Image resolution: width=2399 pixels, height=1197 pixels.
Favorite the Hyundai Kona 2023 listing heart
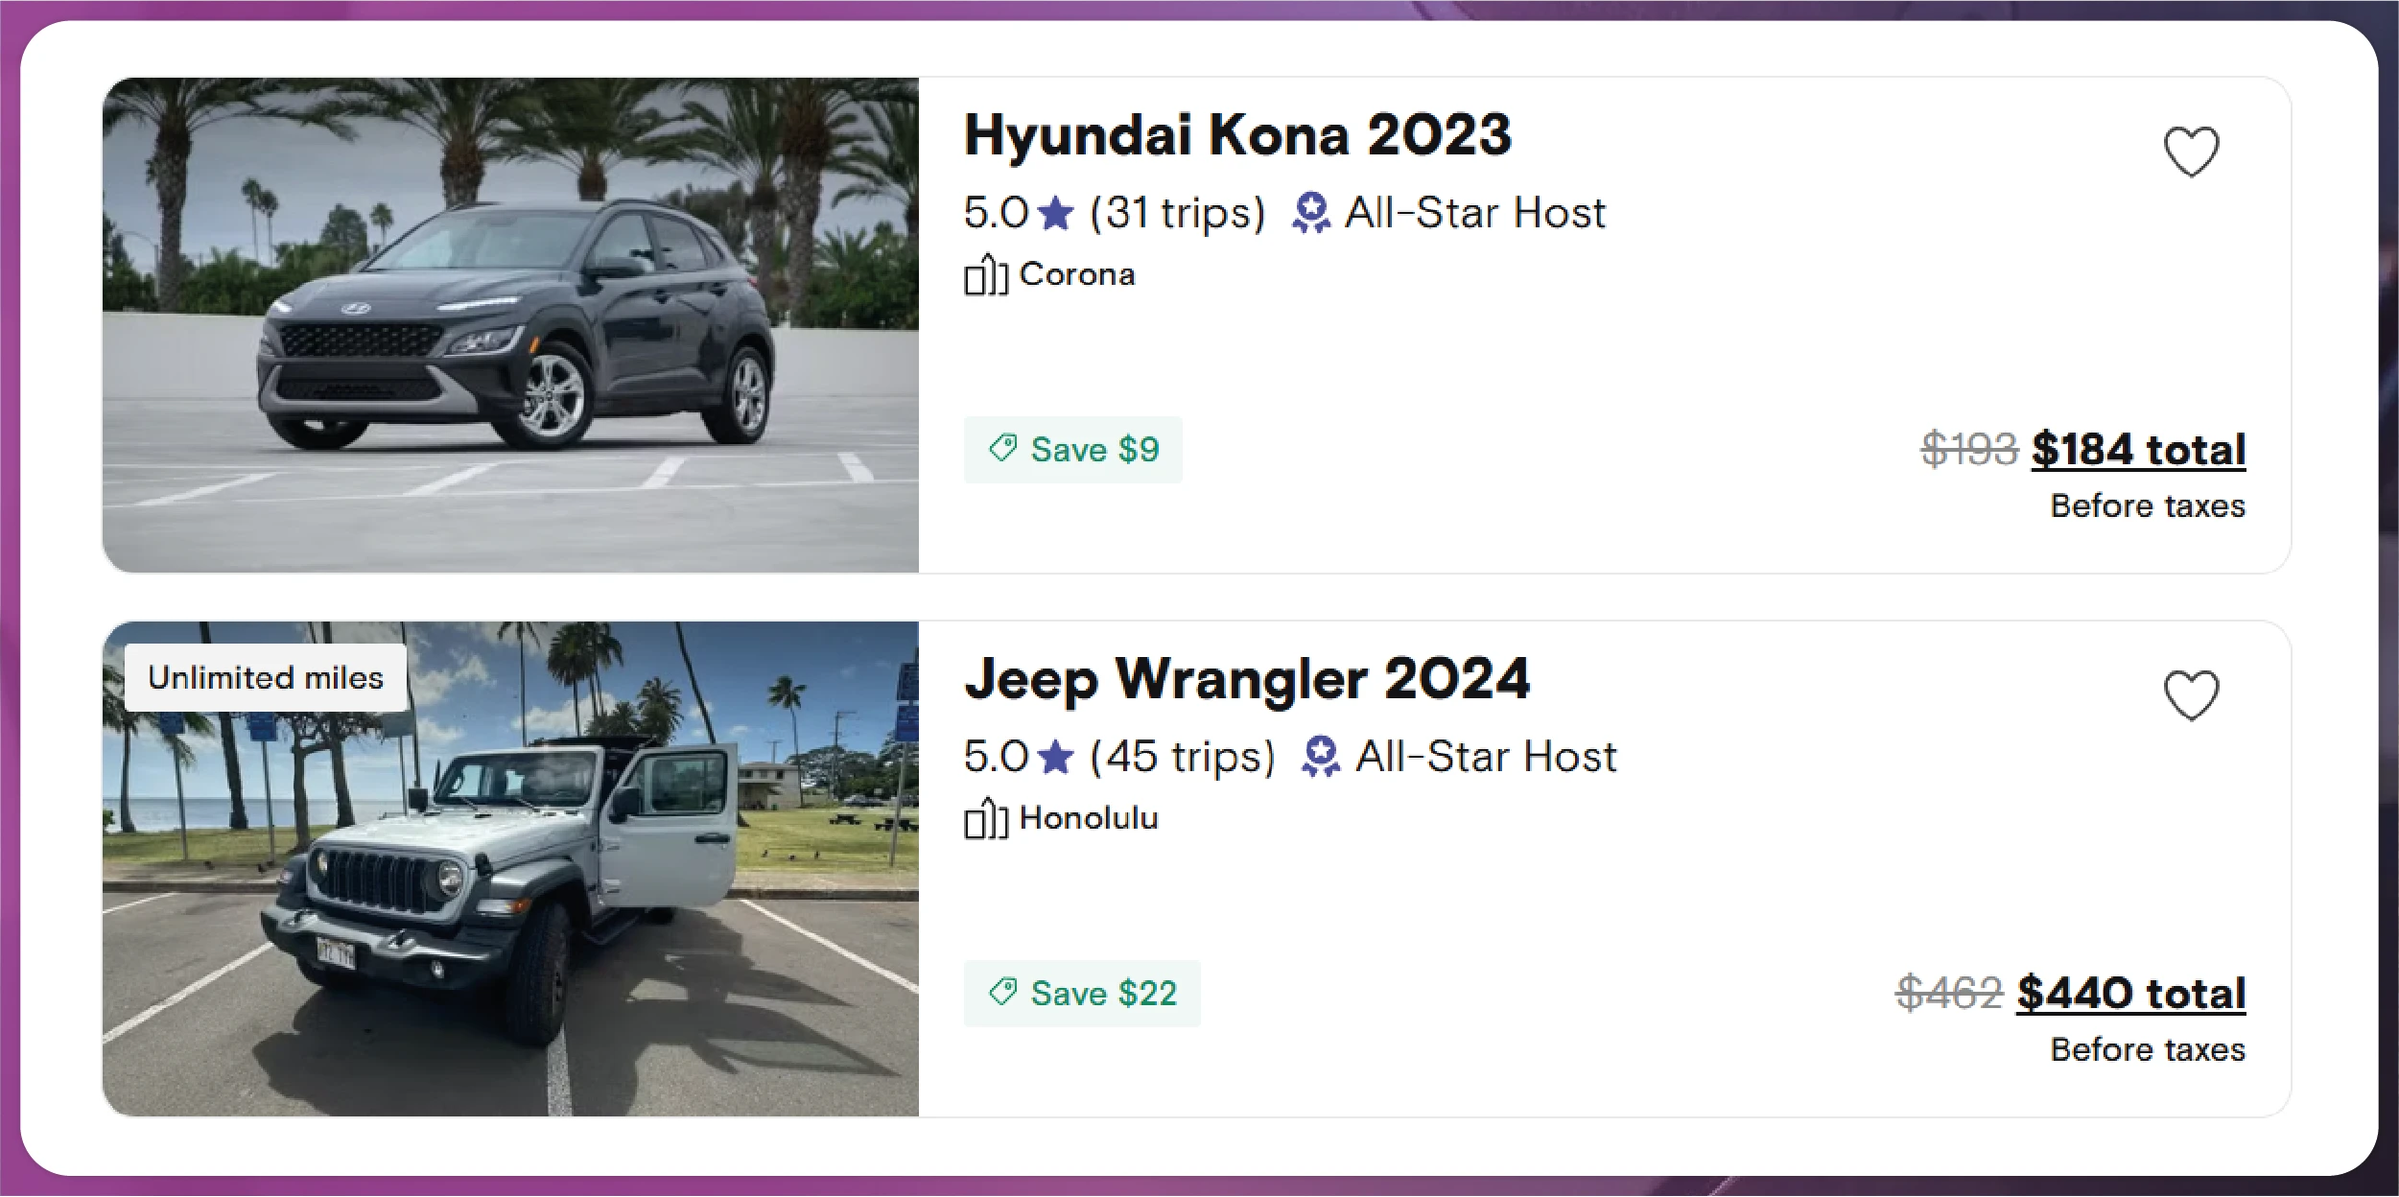tap(2191, 152)
